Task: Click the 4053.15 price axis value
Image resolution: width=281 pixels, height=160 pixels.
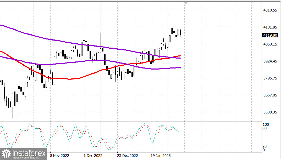Action: tap(270, 44)
